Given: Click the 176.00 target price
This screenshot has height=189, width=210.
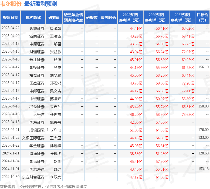Looking at the screenshot, I should tap(204, 130).
